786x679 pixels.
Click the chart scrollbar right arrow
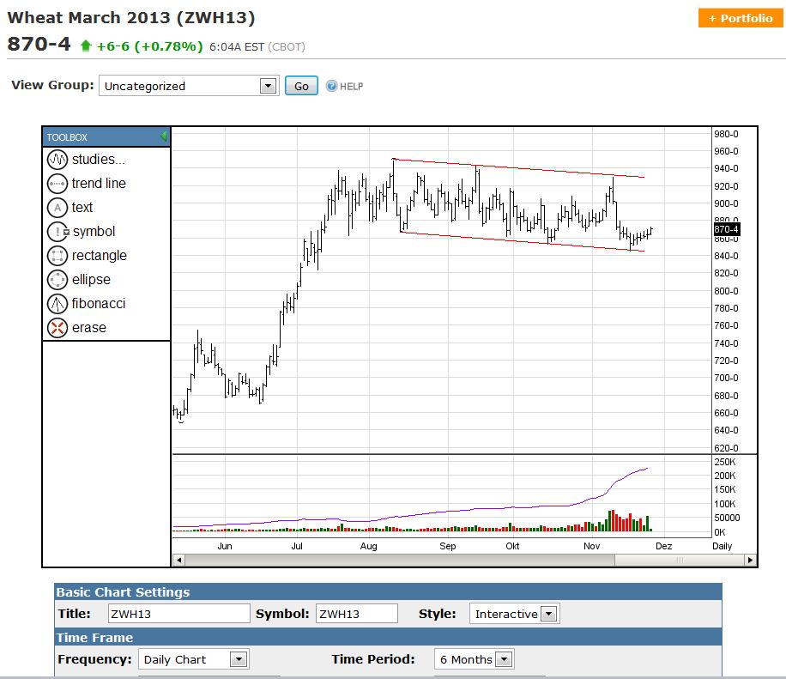click(x=750, y=560)
